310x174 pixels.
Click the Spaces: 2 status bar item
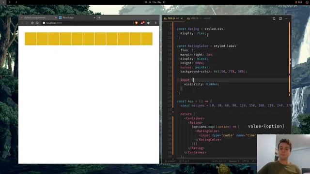pyautogui.click(x=233, y=161)
